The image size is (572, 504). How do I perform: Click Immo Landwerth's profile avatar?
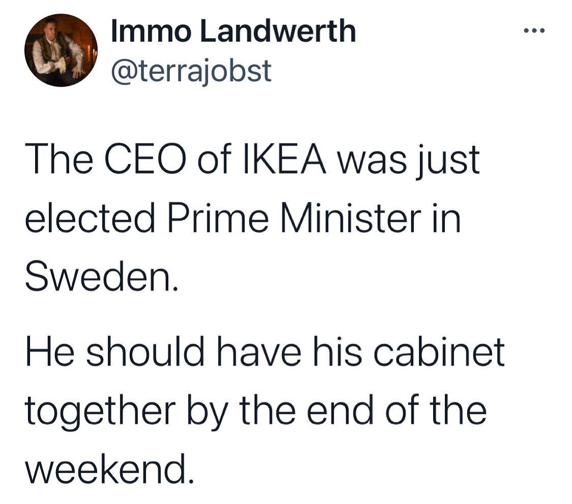pos(61,50)
